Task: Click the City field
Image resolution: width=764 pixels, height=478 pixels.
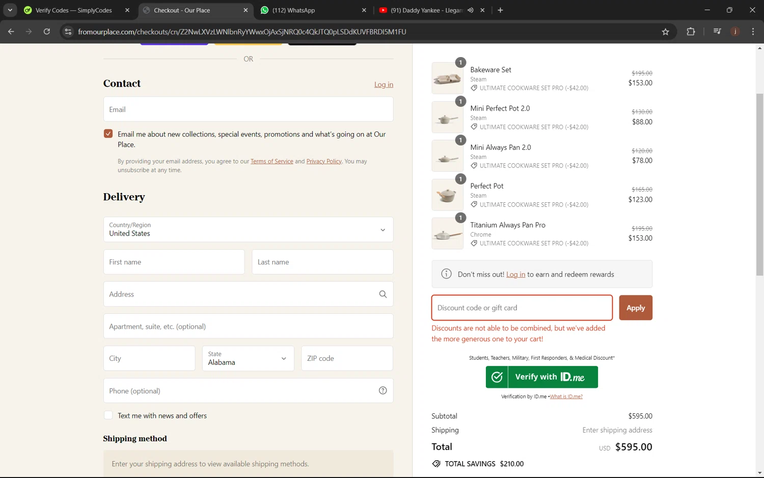Action: tap(149, 358)
